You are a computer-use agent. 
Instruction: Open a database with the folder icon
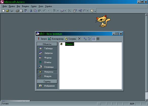click(8, 11)
